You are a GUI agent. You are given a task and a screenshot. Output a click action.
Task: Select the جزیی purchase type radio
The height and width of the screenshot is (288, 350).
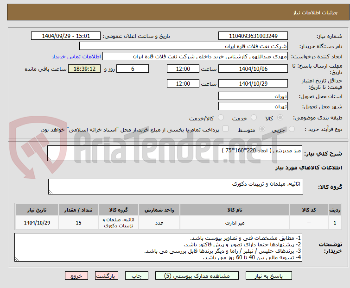[292, 129]
